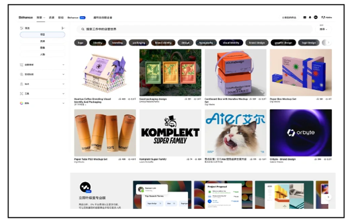Expand the color wheel filter section
The image size is (356, 224).
point(42,103)
